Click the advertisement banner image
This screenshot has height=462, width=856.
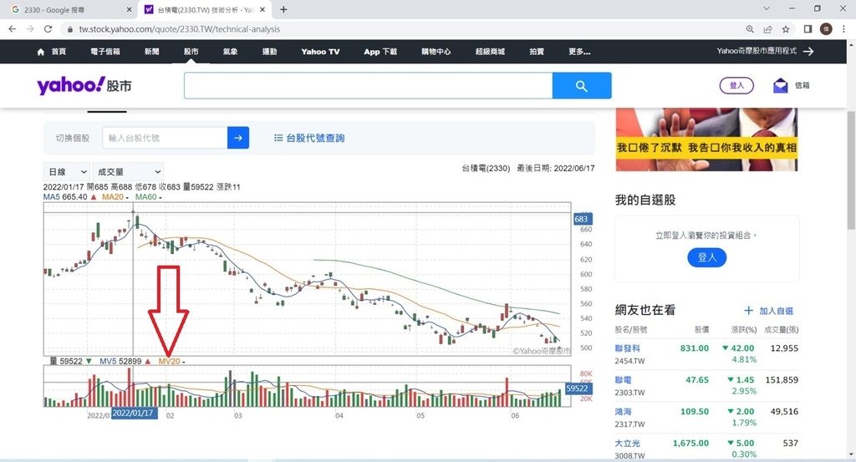pyautogui.click(x=706, y=140)
